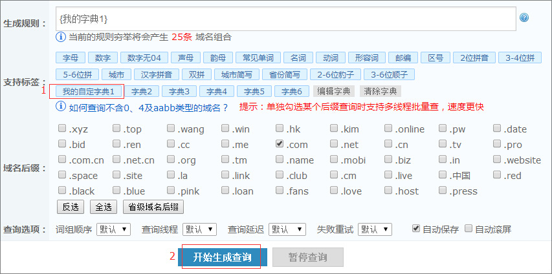
Task: Enable the .net suffix checkbox
Action: point(334,144)
